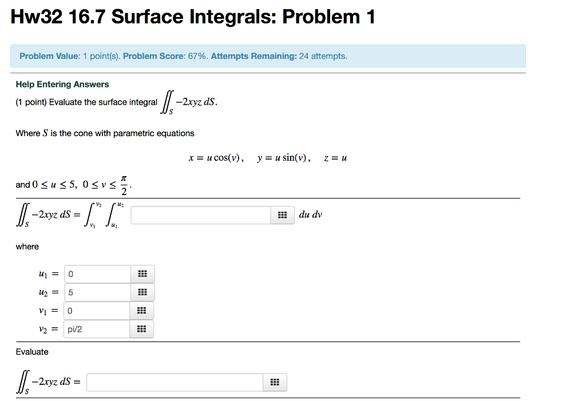Open the equation editor for the integrand field
586x401 pixels.
[282, 215]
